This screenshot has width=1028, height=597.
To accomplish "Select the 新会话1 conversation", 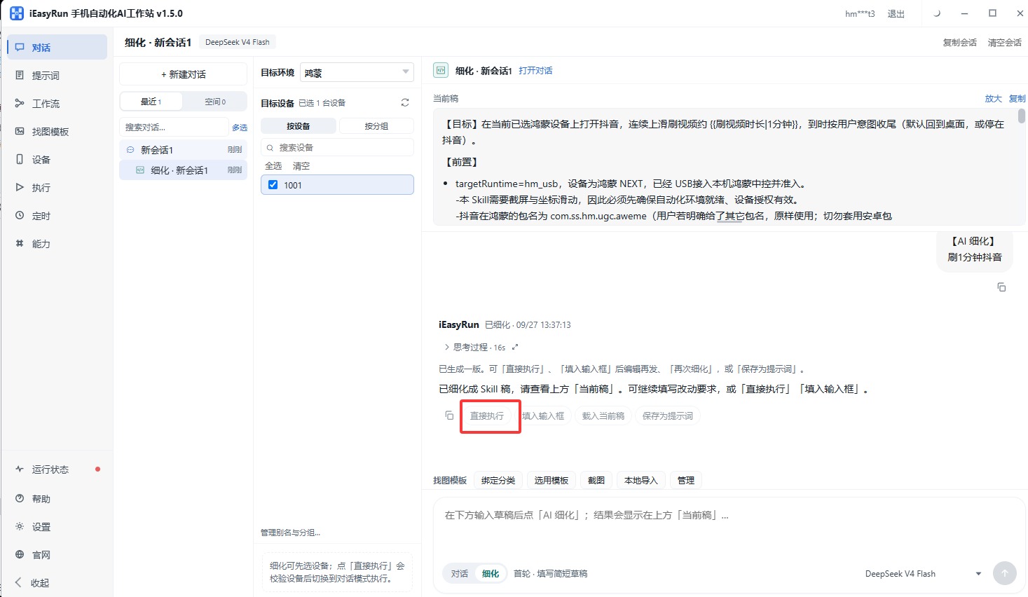I will click(183, 150).
